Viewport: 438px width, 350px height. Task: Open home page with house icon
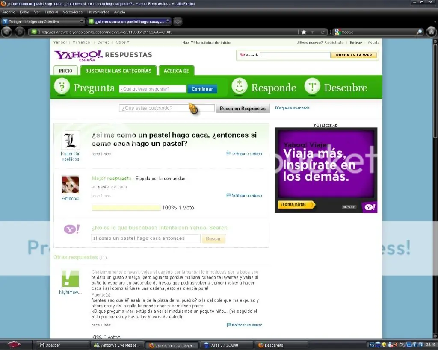tap(431, 32)
